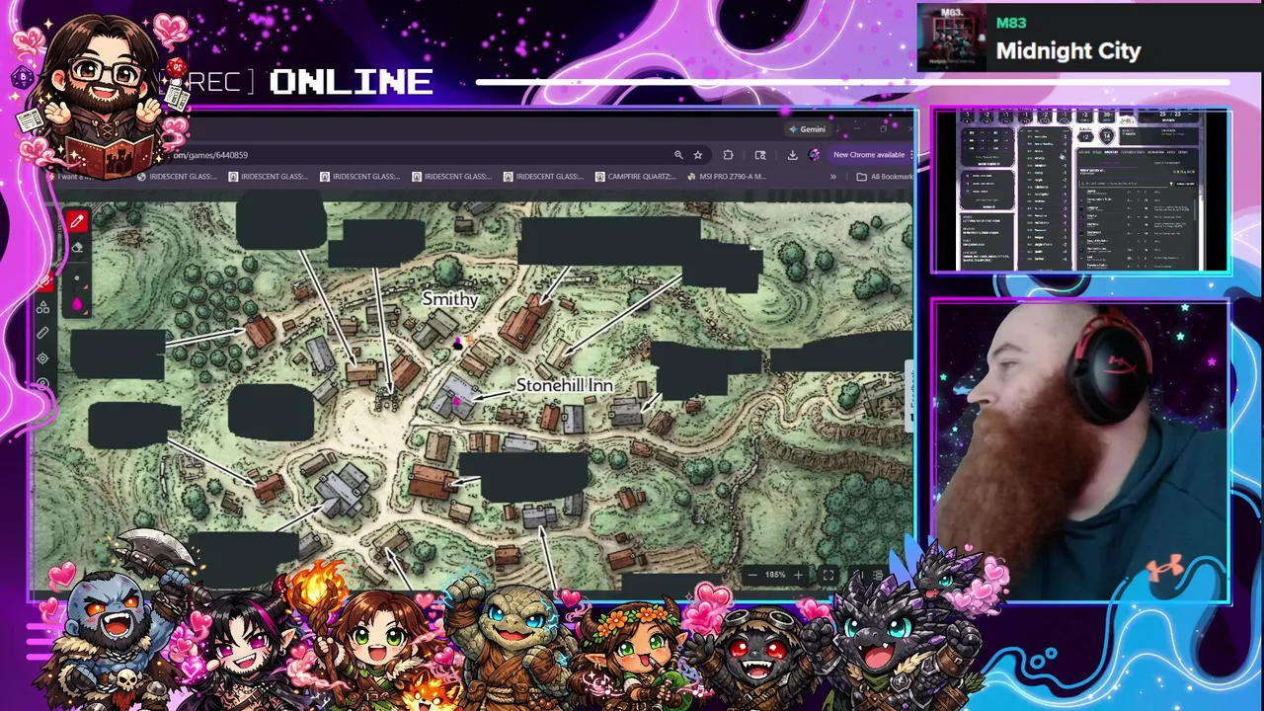Open the CAMPFIRE QUARTZ bookmark
Screen dimensions: 1264x711
pyautogui.click(x=636, y=177)
